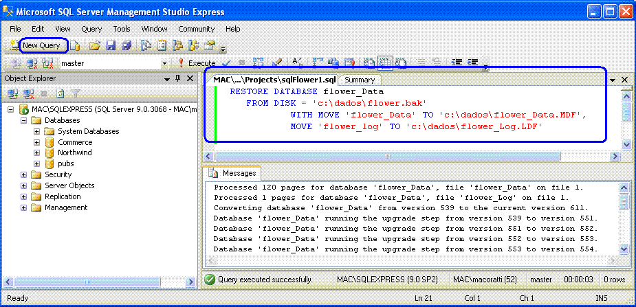
Task: Switch to the Summary tab
Action: (360, 80)
